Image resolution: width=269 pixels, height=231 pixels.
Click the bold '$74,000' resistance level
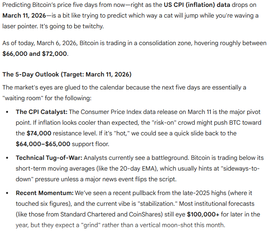click(x=39, y=133)
